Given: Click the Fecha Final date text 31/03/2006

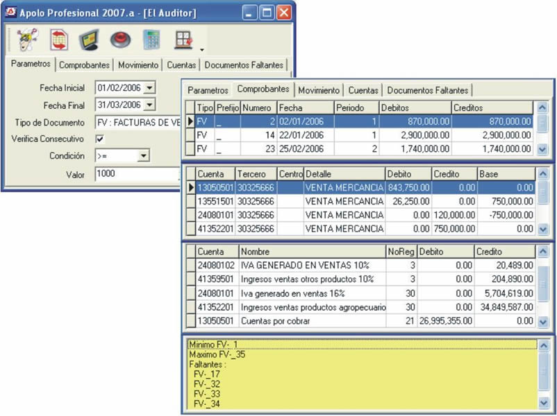Looking at the screenshot, I should pyautogui.click(x=119, y=105).
